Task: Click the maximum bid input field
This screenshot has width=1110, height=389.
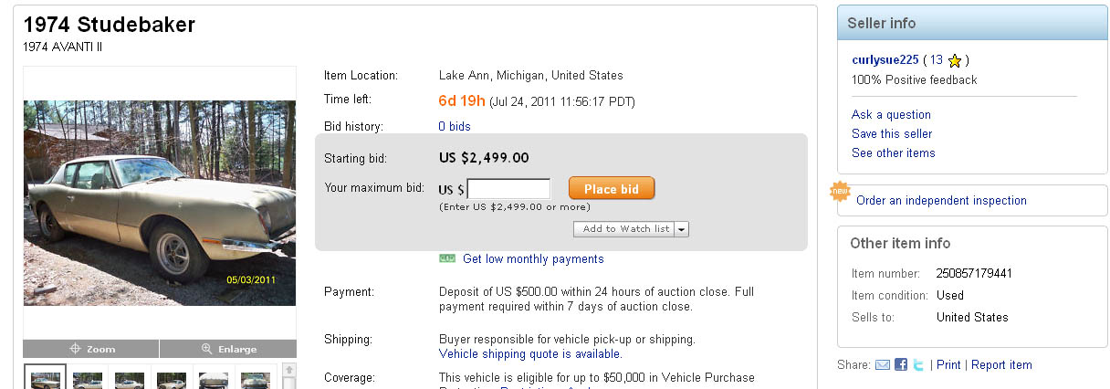Action: (508, 189)
